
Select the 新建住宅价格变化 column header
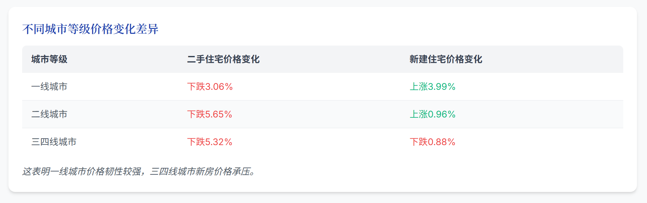446,59
